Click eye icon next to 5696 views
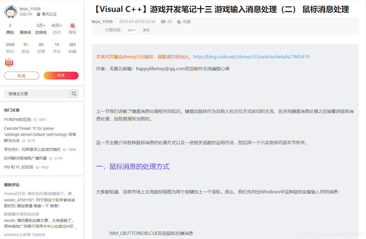This screenshot has height=239, width=366. 65,150
